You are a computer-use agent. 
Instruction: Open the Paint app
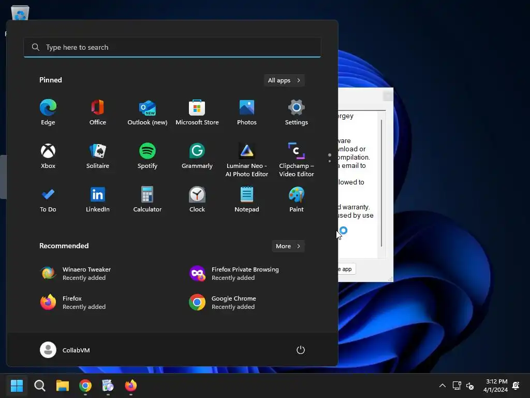(x=297, y=200)
